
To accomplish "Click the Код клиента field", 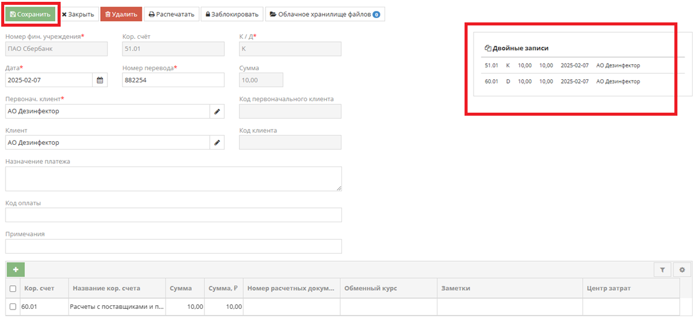I will (x=290, y=142).
